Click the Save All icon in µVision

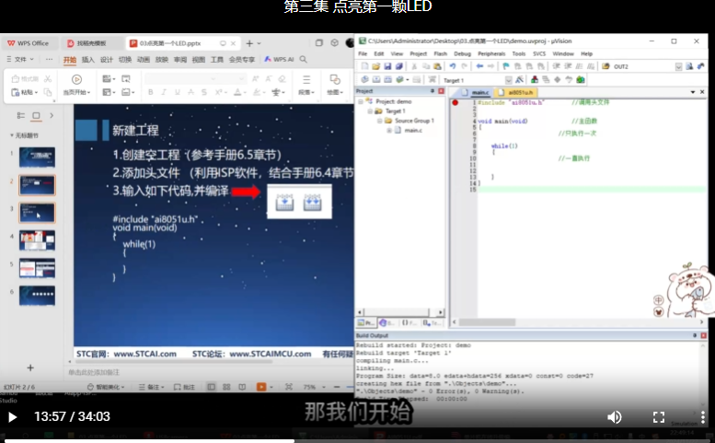tap(398, 66)
